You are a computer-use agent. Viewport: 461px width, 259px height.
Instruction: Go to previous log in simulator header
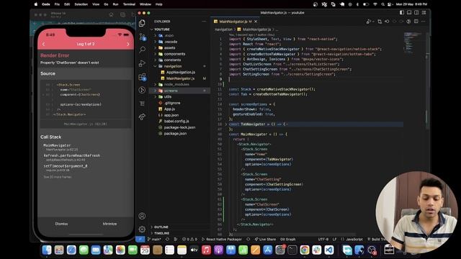click(x=43, y=44)
